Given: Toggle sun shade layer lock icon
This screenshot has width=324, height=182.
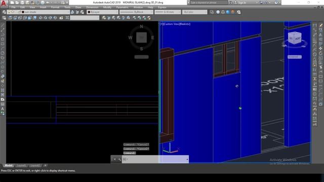Looking at the screenshot, I should [x=20, y=12].
